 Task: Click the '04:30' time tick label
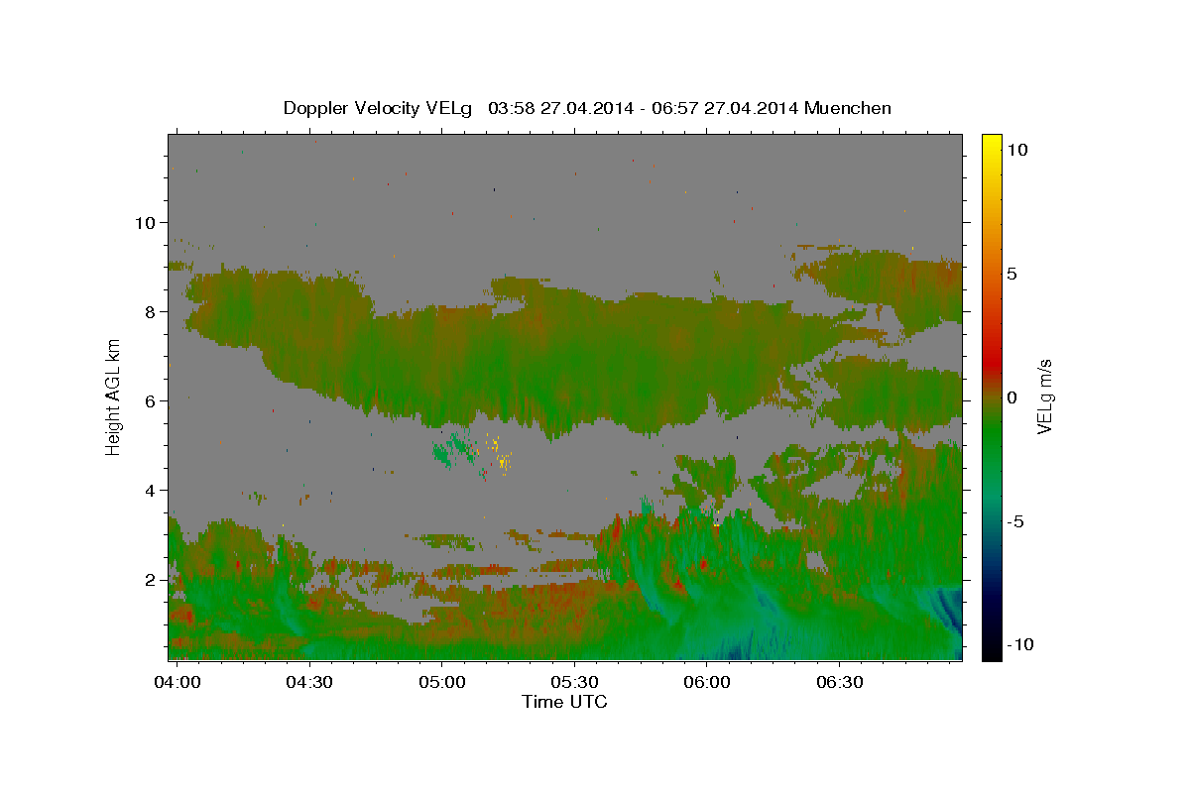pos(309,682)
